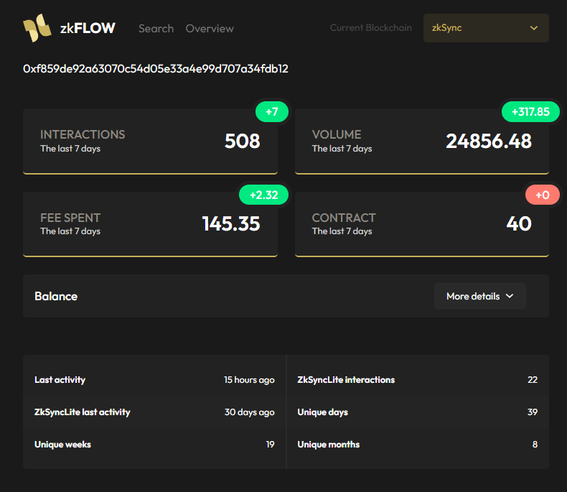
Task: Click the CONTRACT card title
Action: [344, 218]
